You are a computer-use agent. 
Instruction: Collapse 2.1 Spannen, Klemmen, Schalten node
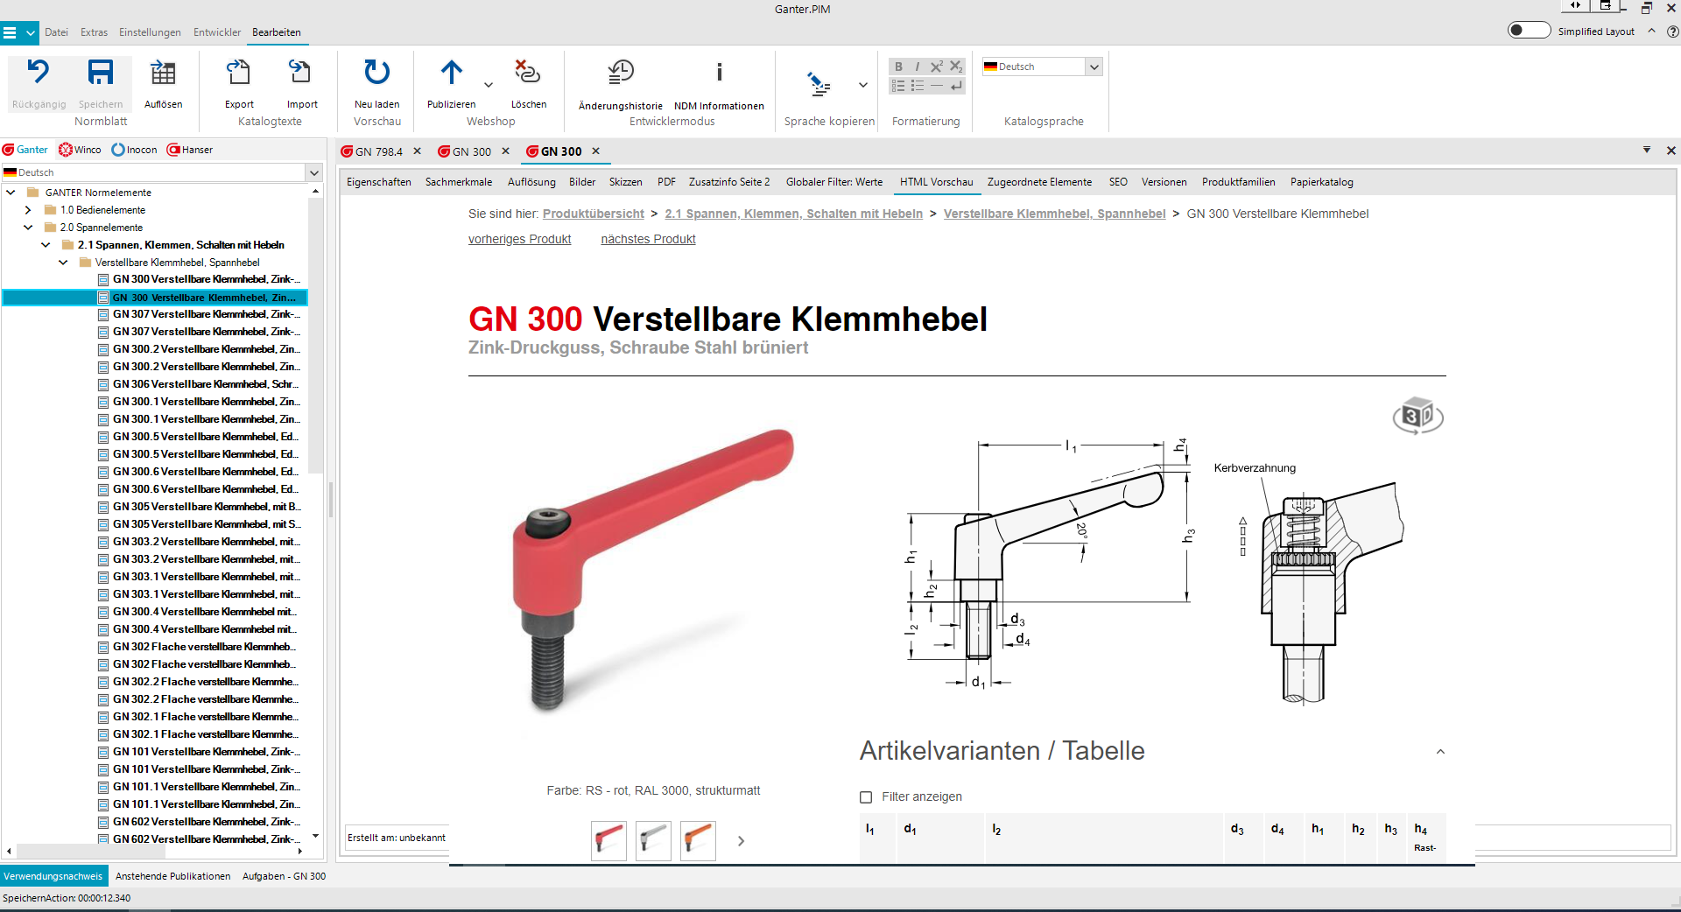46,245
